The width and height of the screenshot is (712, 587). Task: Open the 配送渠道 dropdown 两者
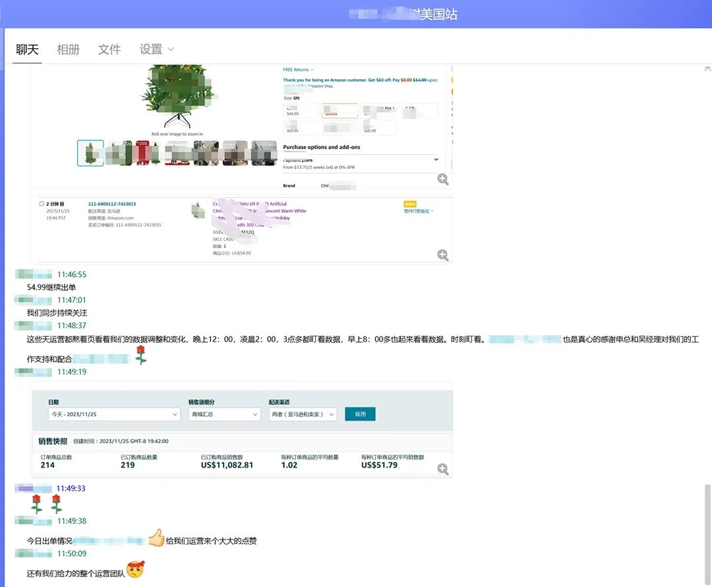303,414
